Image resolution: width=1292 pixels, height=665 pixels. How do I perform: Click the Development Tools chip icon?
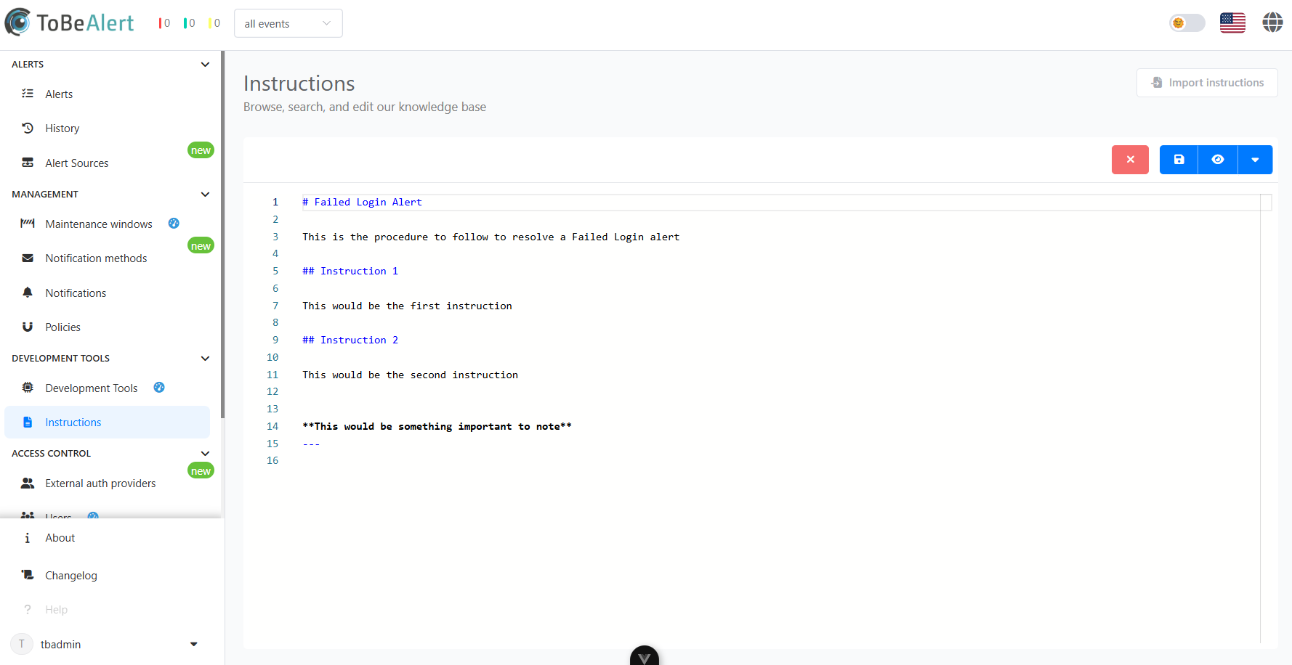point(28,388)
